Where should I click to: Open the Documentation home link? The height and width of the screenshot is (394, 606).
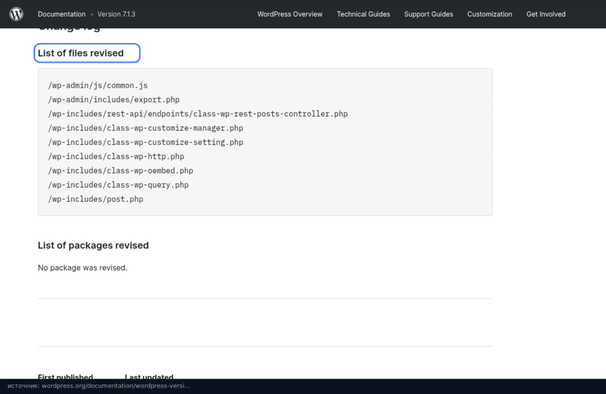point(62,14)
